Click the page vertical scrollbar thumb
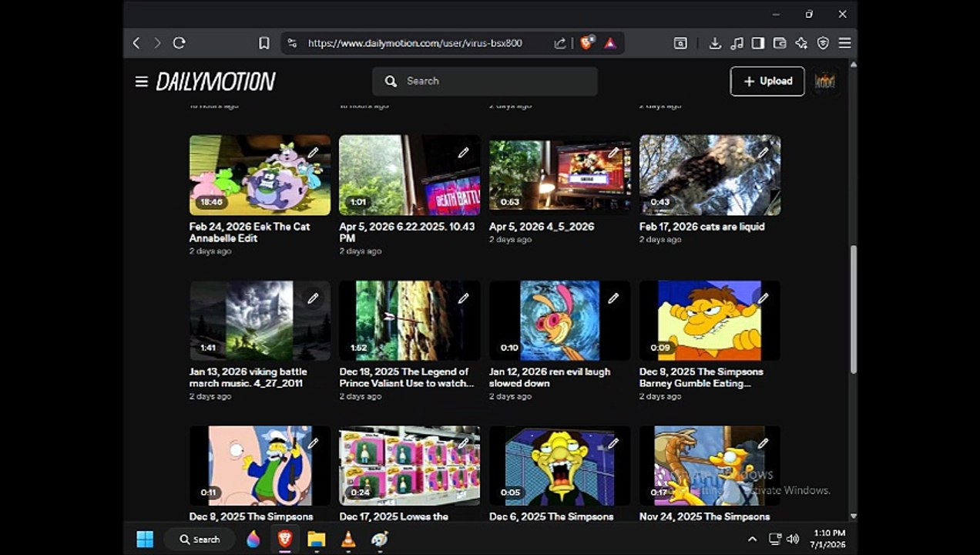 [853, 309]
